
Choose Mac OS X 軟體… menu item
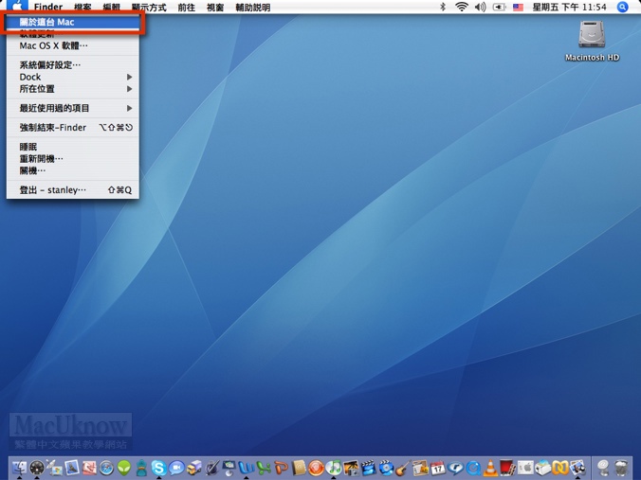pos(73,45)
